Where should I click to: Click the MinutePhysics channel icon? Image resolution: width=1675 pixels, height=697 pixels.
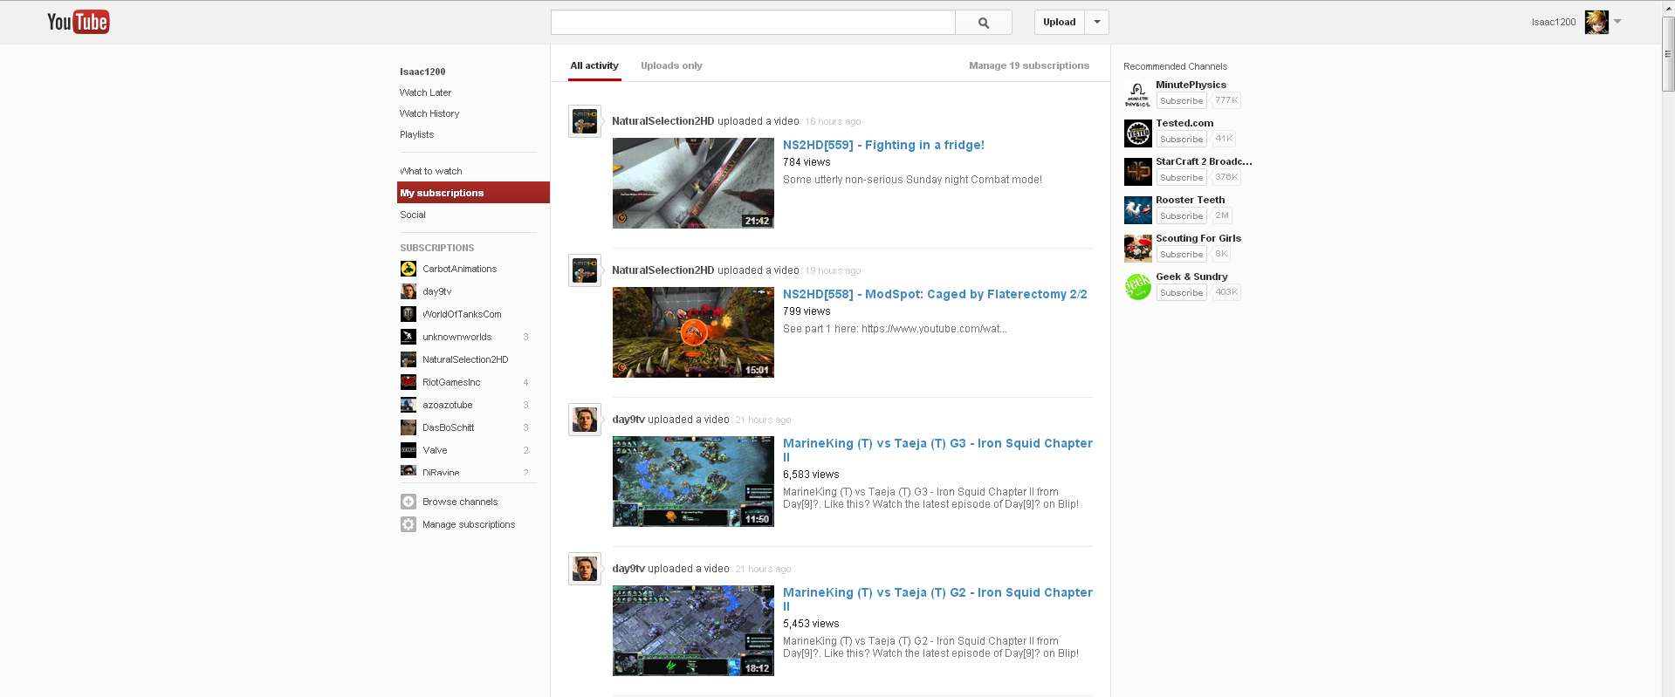coord(1138,94)
